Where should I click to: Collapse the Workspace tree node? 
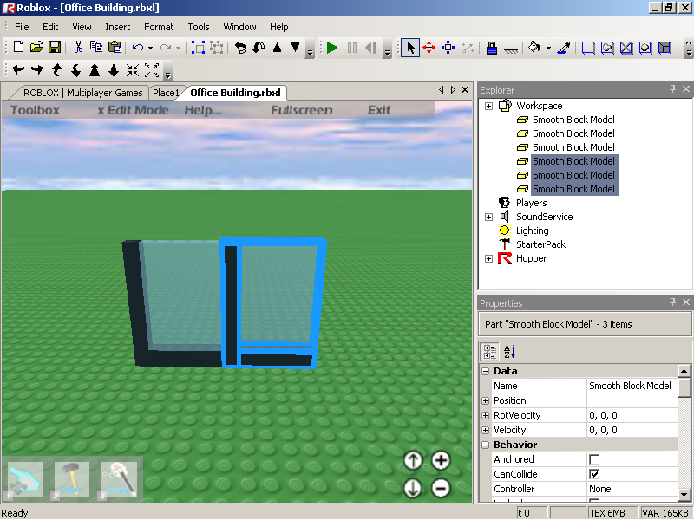coord(488,106)
